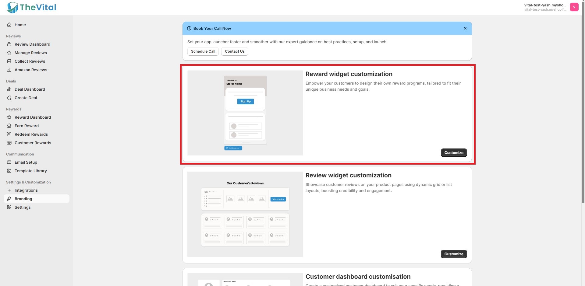Click the pink account avatar V

pos(574,7)
